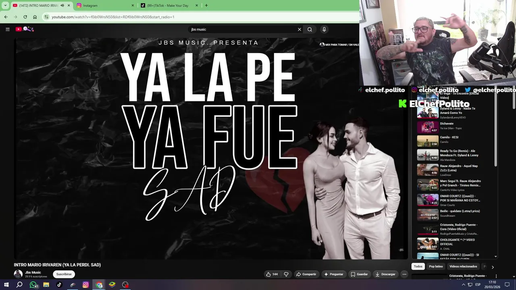Subscribe to Jbs Music with Suscribirse
The image size is (516, 290).
point(64,274)
